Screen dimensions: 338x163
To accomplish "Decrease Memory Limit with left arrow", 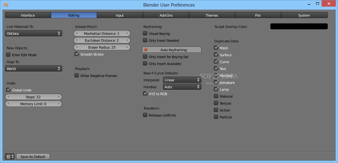I will 8,104.
